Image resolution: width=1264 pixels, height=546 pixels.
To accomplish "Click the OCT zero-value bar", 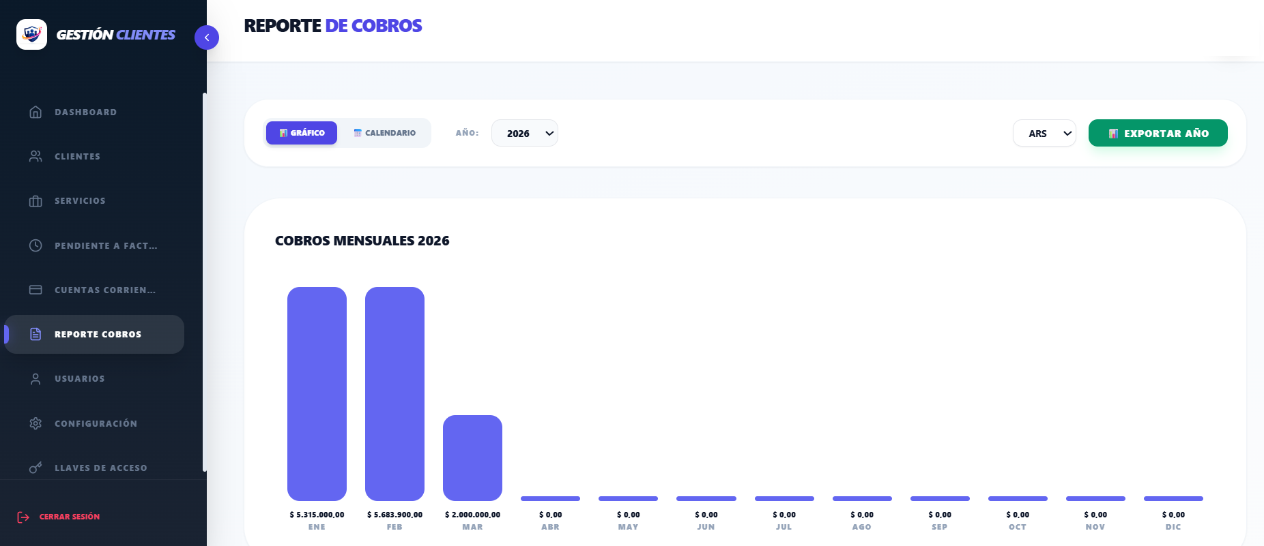I will 1018,498.
